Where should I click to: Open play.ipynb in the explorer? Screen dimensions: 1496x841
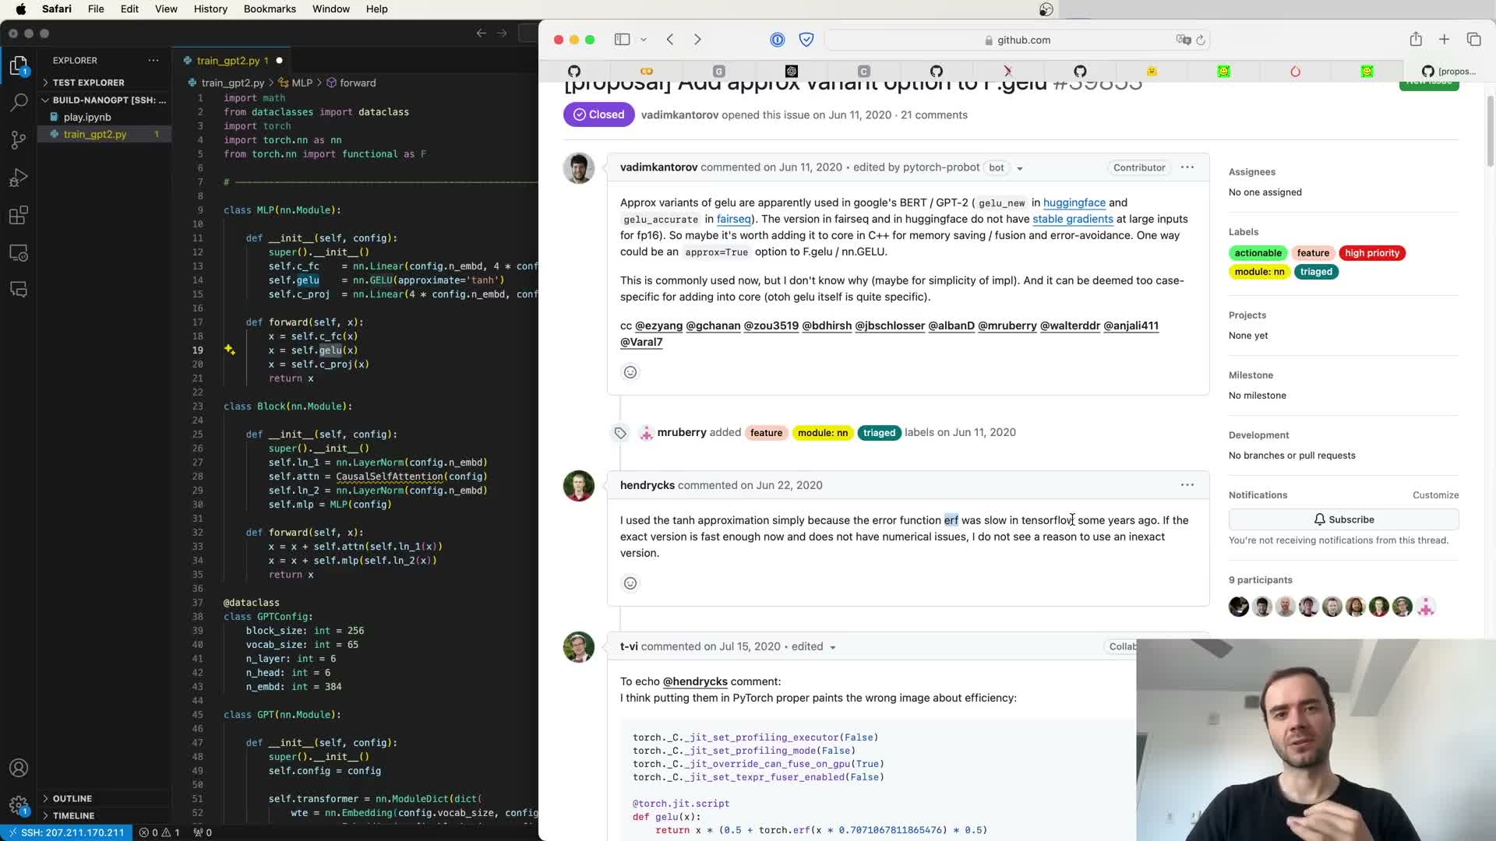(87, 117)
